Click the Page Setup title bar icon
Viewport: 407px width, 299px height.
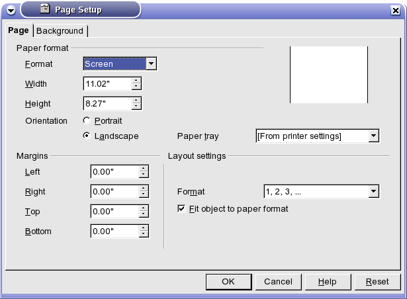tap(44, 9)
